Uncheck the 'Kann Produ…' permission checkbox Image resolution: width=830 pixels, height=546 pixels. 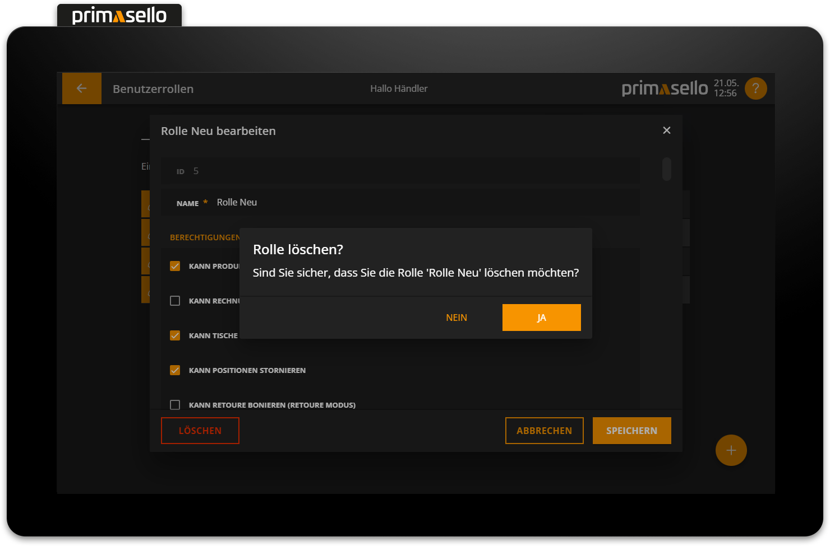coord(175,266)
